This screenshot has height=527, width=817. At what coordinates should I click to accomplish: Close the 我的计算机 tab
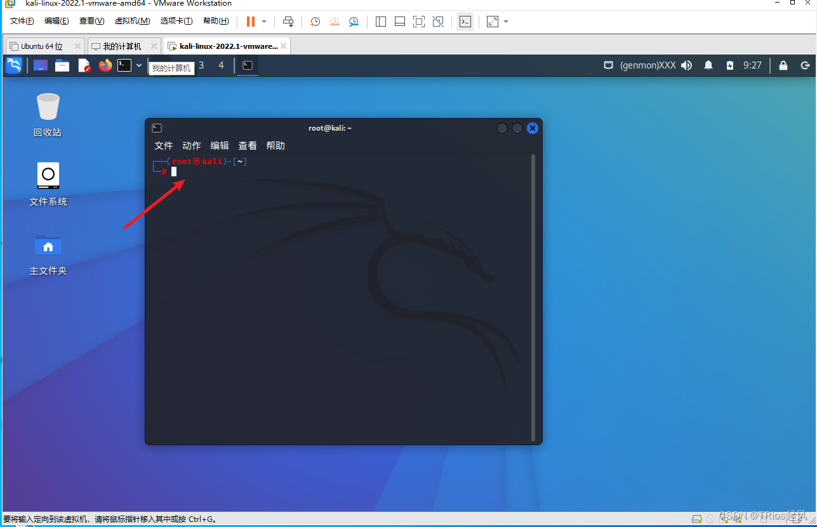tap(154, 46)
